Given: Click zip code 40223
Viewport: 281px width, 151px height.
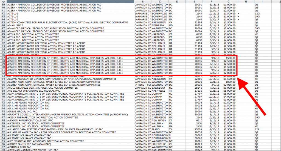Looking at the screenshot, I should [x=194, y=144].
